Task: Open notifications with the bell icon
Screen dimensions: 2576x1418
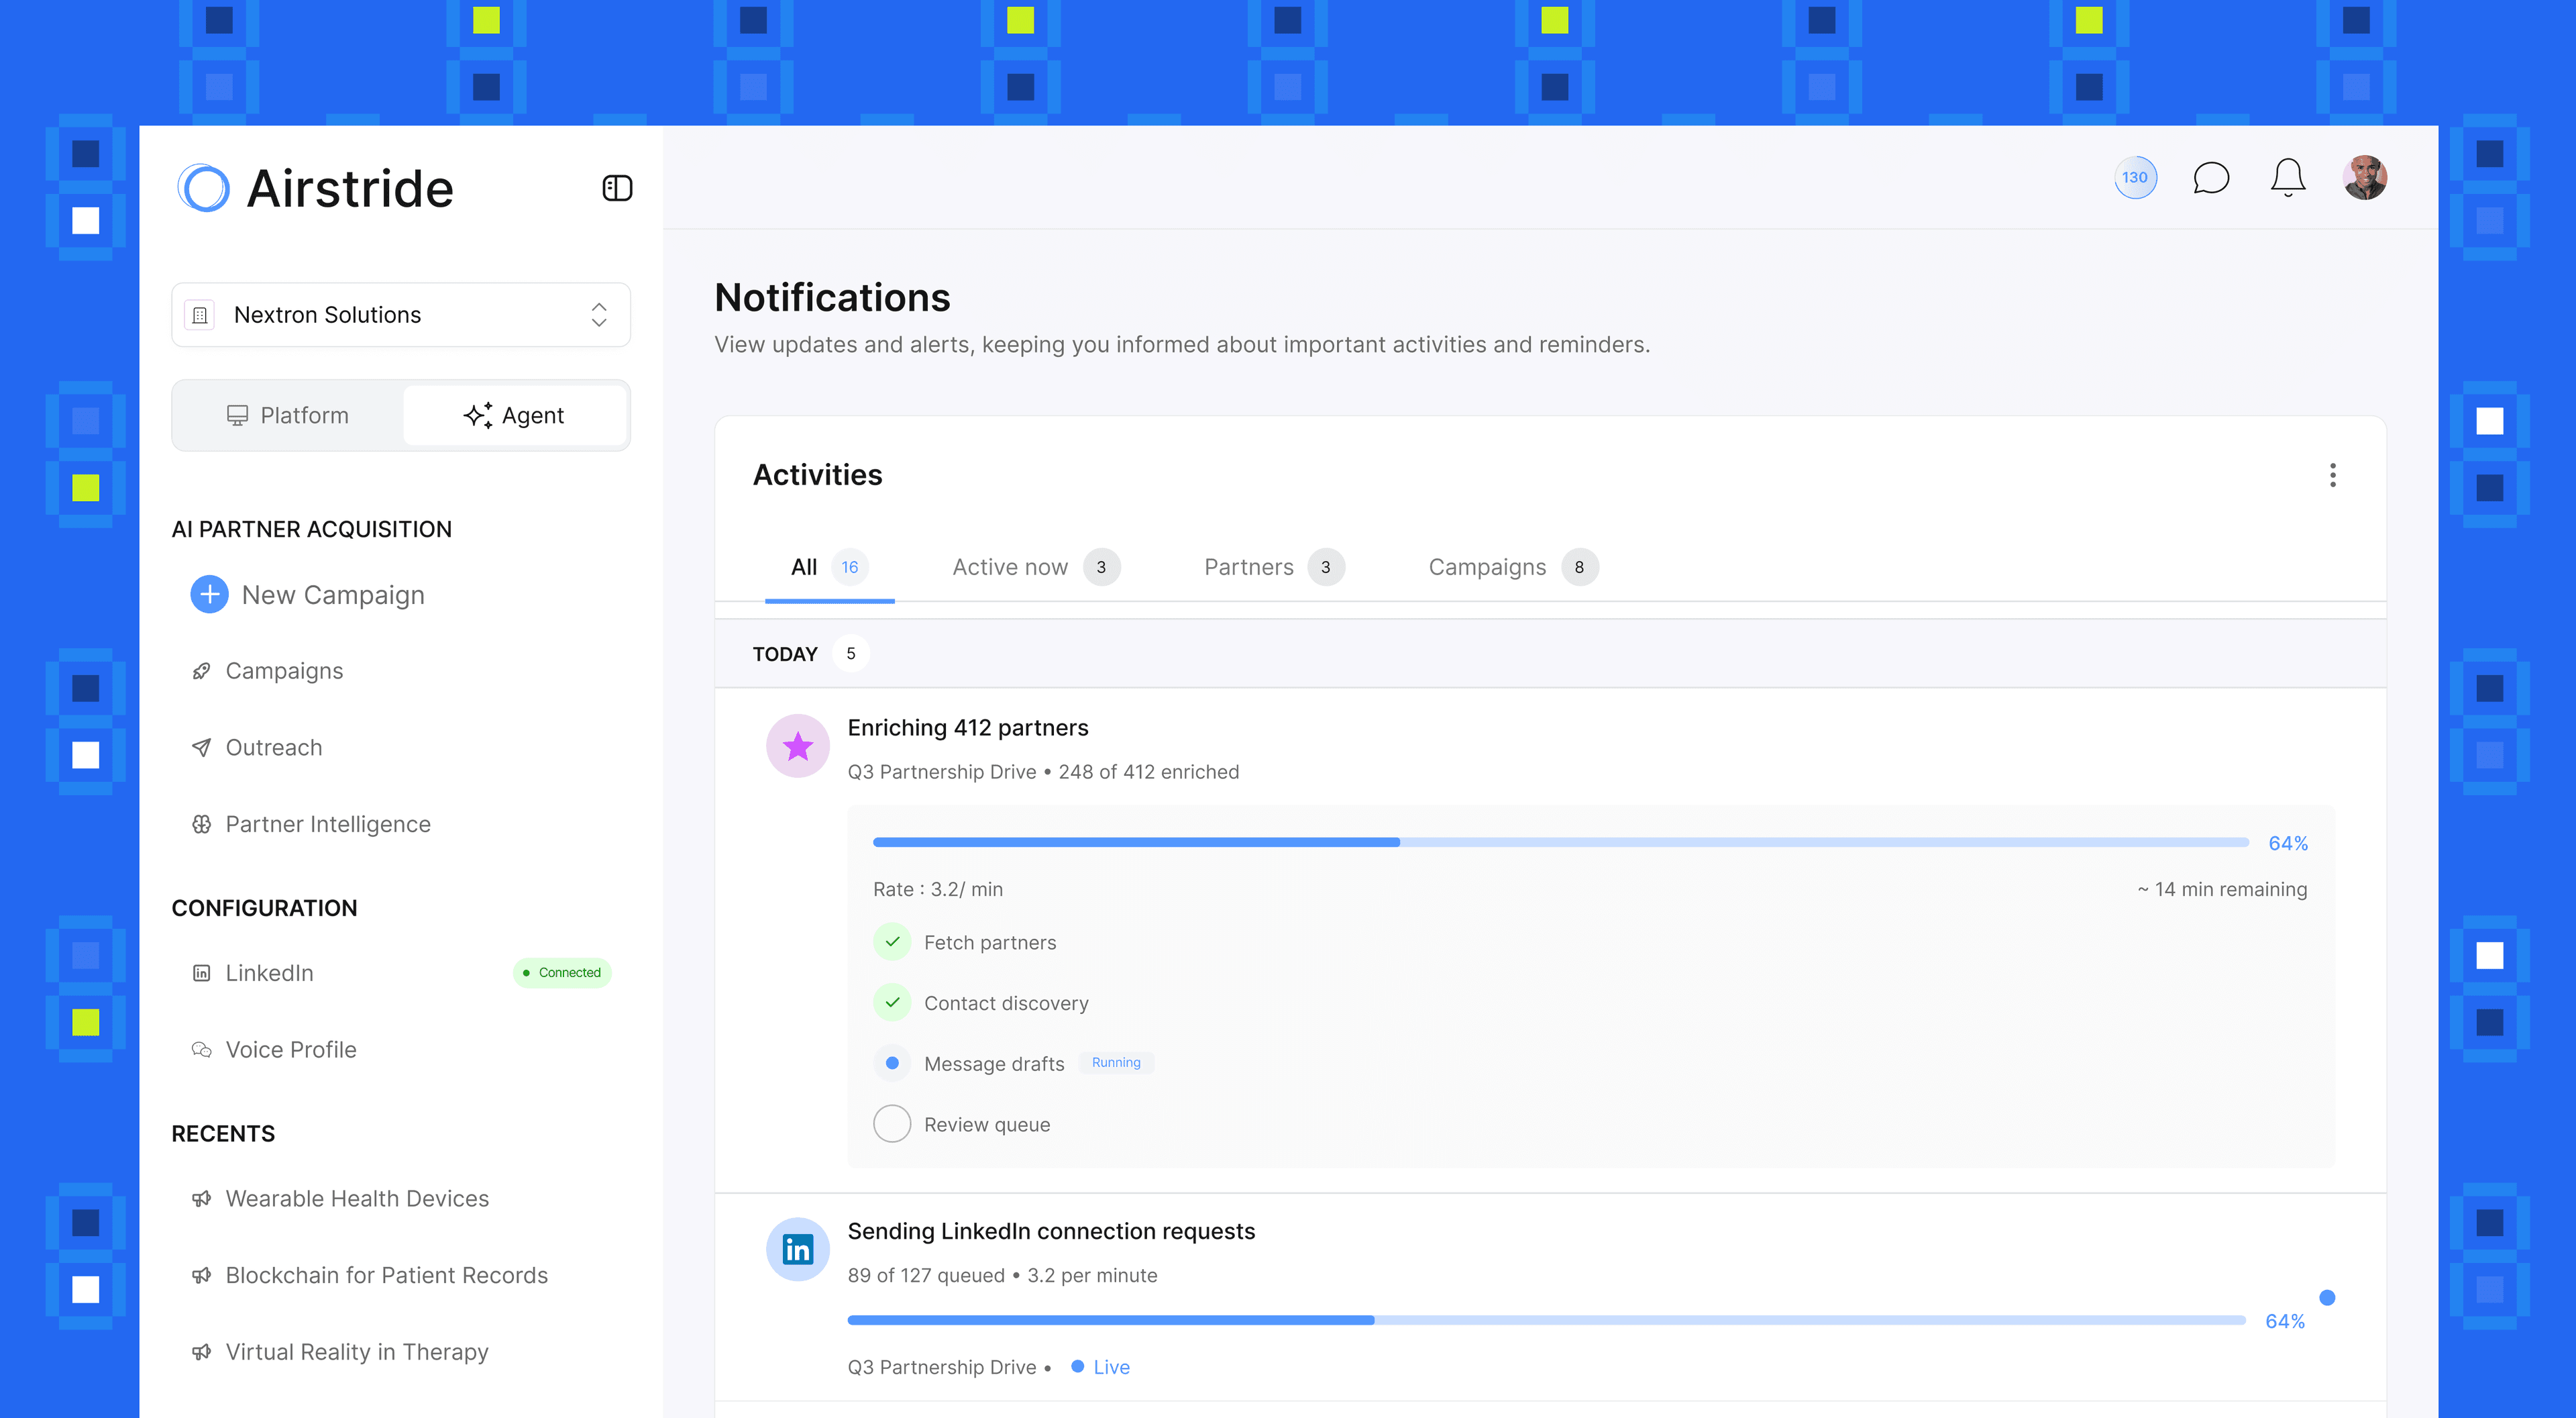Action: point(2288,178)
